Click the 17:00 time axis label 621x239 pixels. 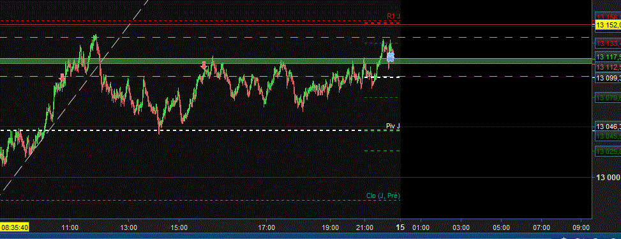(267, 228)
